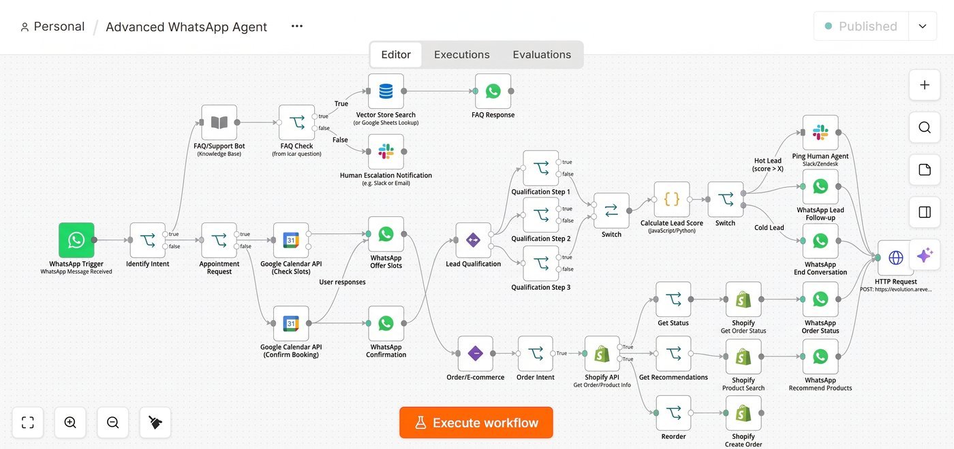The width and height of the screenshot is (954, 449).
Task: Click the Advanced WhatsApp Agent workflow title
Action: 186,27
